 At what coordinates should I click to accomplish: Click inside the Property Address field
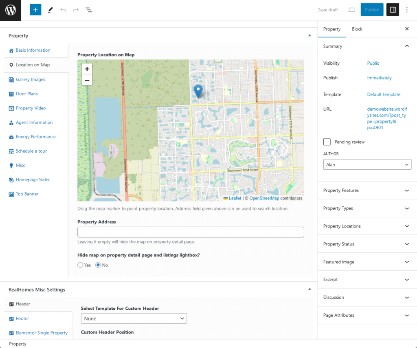click(191, 232)
